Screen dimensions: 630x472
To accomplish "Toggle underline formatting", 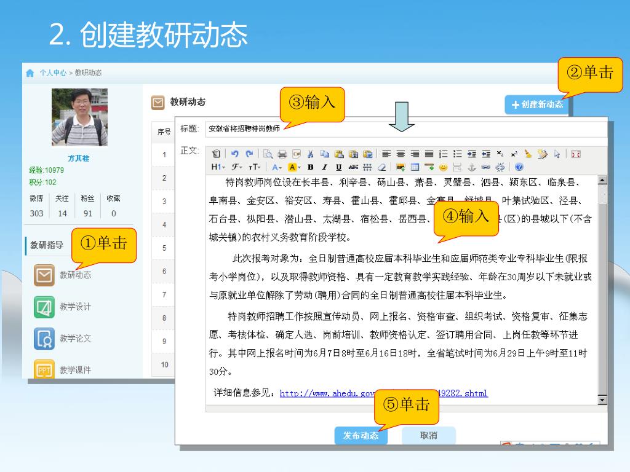I will point(339,167).
